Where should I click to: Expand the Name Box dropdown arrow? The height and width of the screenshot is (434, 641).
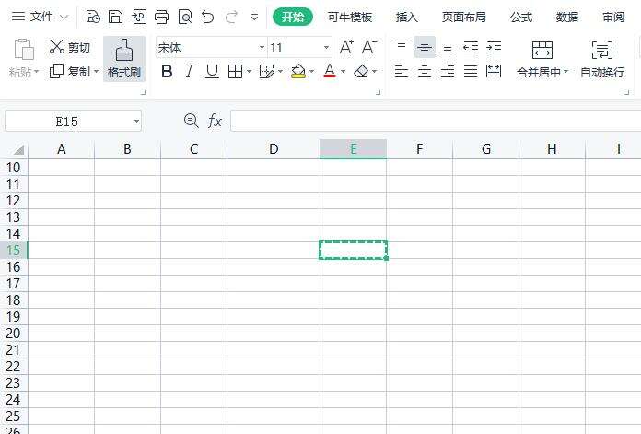coord(136,122)
